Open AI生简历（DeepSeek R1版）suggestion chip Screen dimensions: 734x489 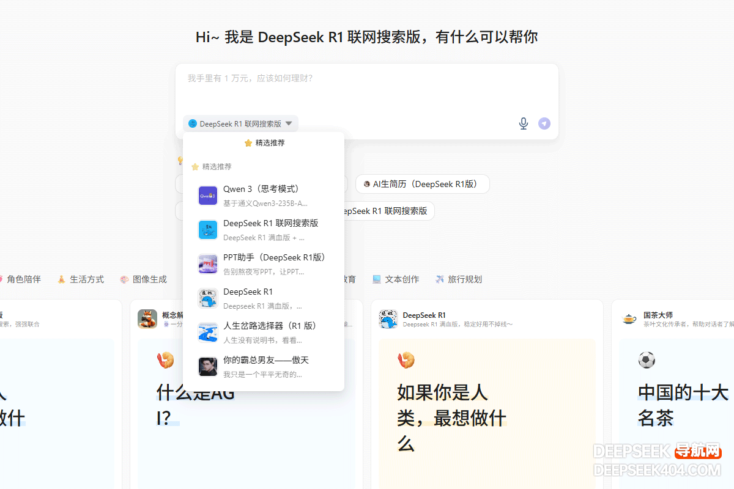tap(423, 184)
